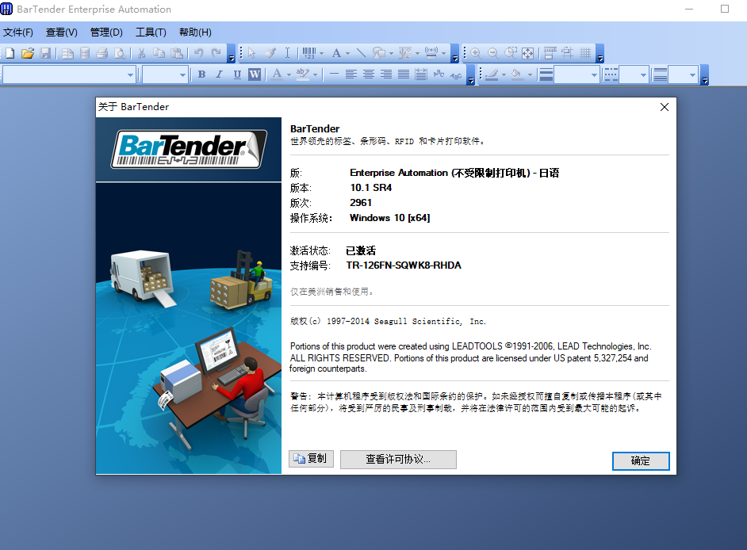The height and width of the screenshot is (550, 747).
Task: Open the line color dropdown arrow
Action: (503, 74)
